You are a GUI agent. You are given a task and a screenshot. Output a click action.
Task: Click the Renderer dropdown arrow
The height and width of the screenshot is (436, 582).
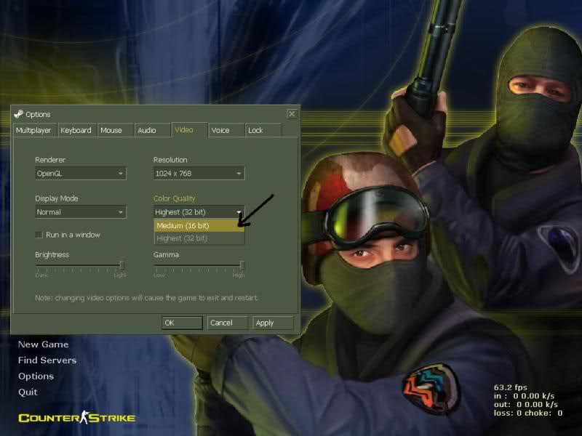coord(120,174)
